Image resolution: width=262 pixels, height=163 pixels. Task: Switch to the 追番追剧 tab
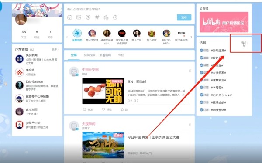[105, 55]
